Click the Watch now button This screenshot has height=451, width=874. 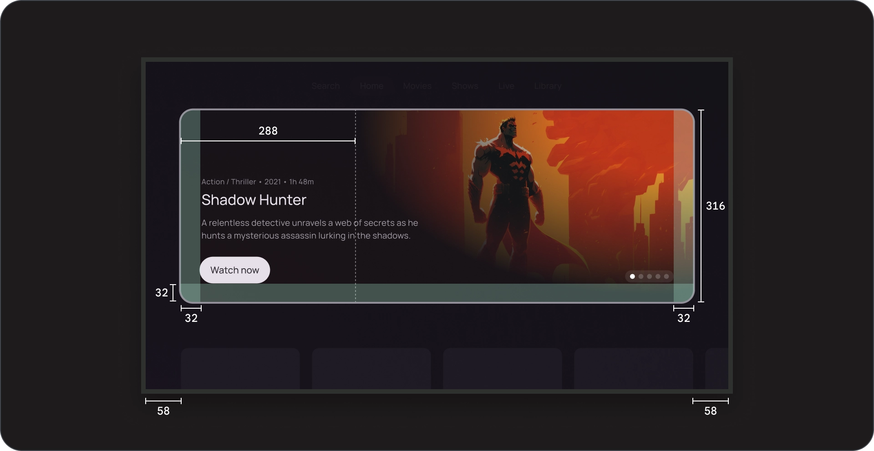click(234, 270)
